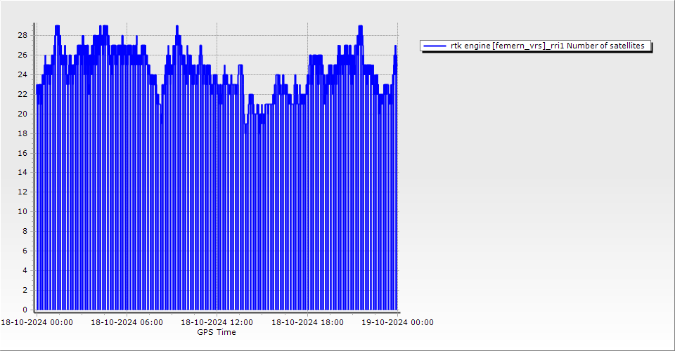Click the '18-10-2024 00:00' x-axis label
Viewport: 675px width, 351px height.
pyautogui.click(x=36, y=322)
